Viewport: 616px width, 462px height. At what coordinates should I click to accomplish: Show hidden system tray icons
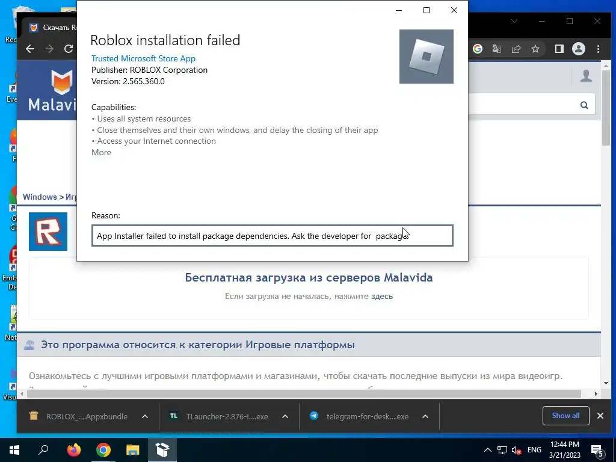pyautogui.click(x=487, y=450)
